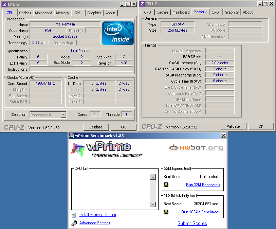Click CPU List scrollbar up arrow
Viewport: 276px width, 229px height.
tap(153, 177)
